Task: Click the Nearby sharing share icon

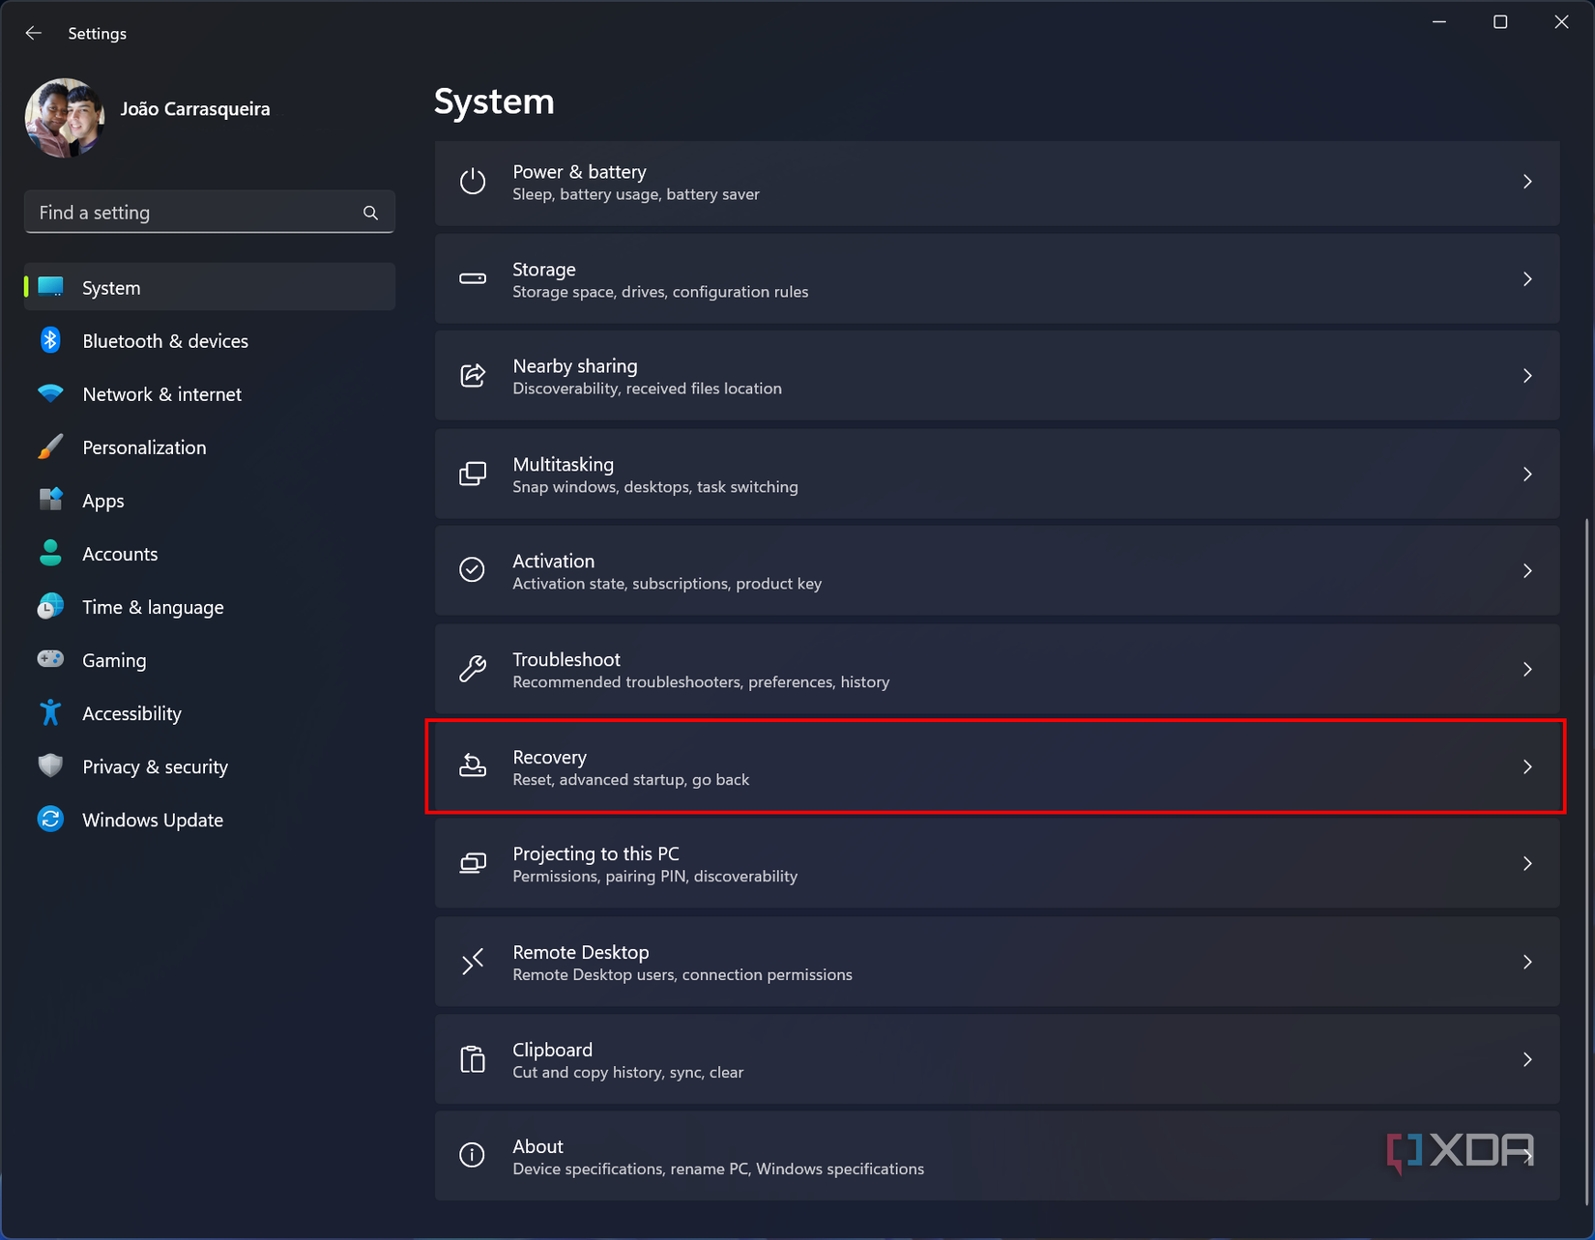Action: [473, 376]
